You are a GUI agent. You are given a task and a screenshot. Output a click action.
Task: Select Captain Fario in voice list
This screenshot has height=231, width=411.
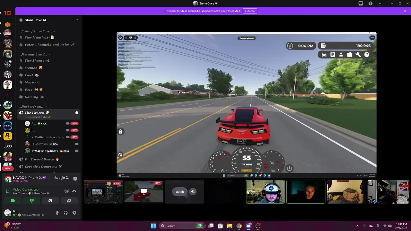[51, 151]
